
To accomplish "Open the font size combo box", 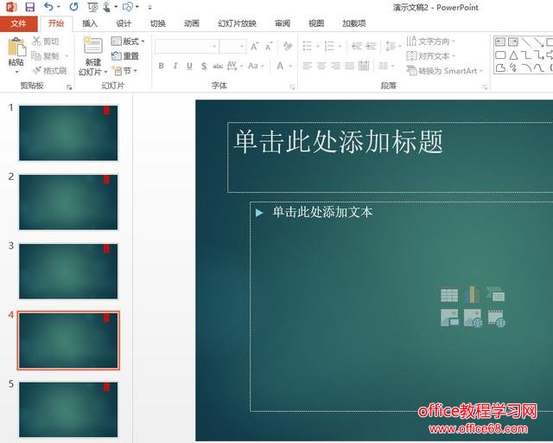I will click(232, 46).
